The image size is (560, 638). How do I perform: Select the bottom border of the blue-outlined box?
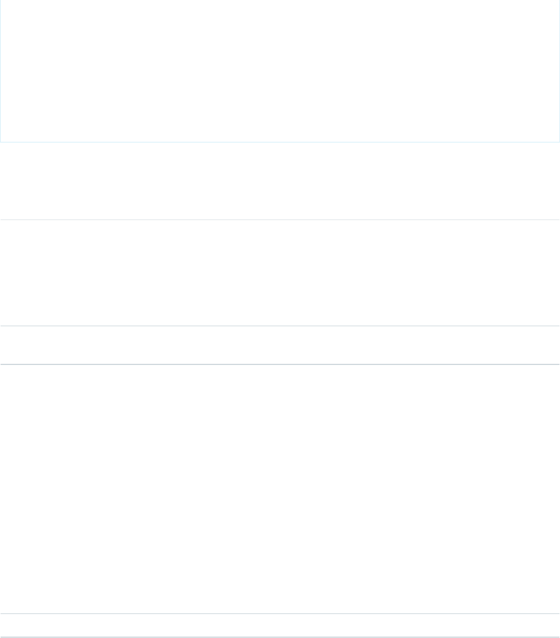pyautogui.click(x=280, y=142)
